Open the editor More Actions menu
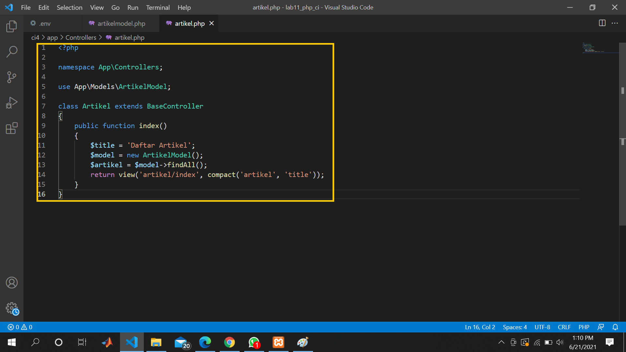This screenshot has height=352, width=626. (x=615, y=23)
